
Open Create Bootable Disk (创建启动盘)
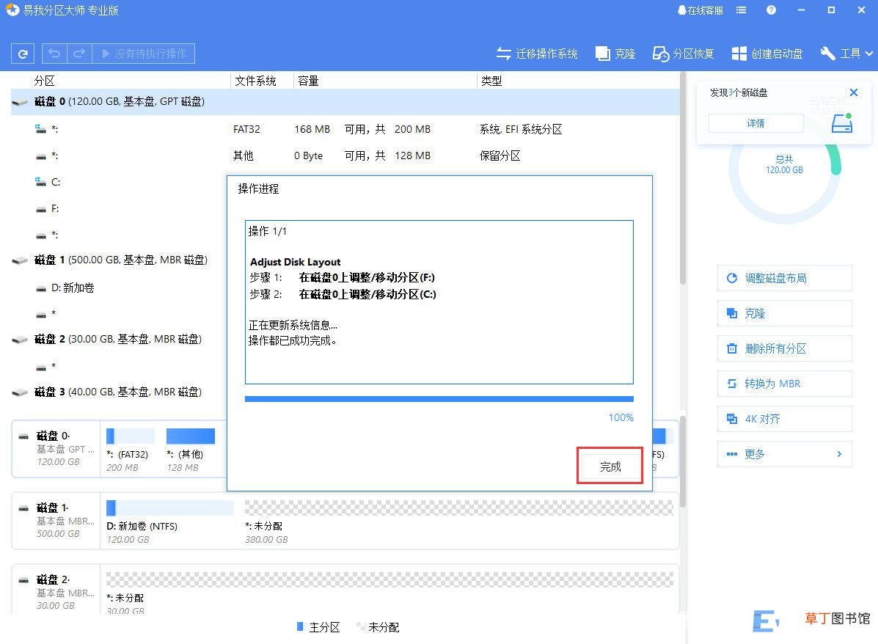tap(767, 54)
